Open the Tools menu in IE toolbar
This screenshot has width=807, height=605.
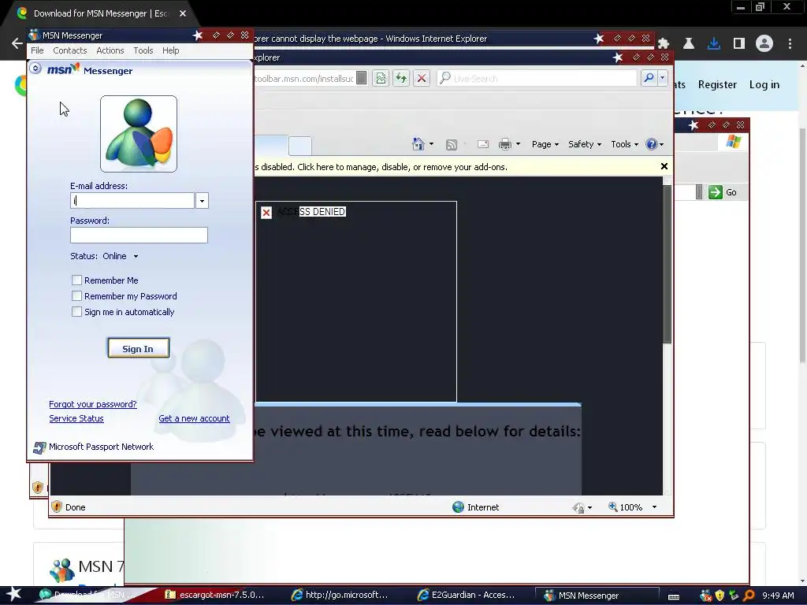624,144
